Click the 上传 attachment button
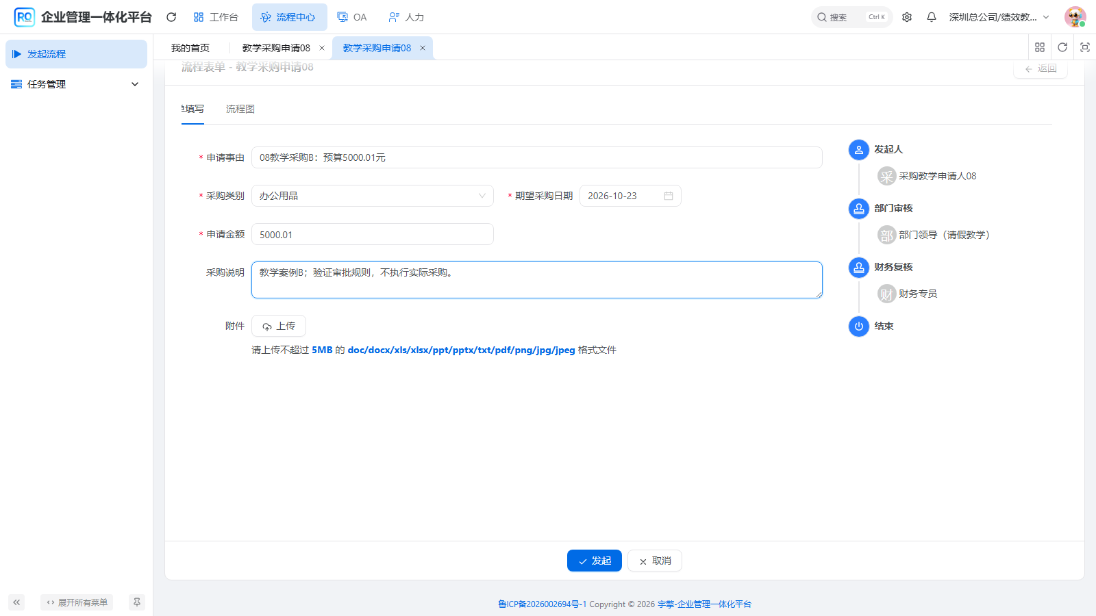 (x=279, y=326)
